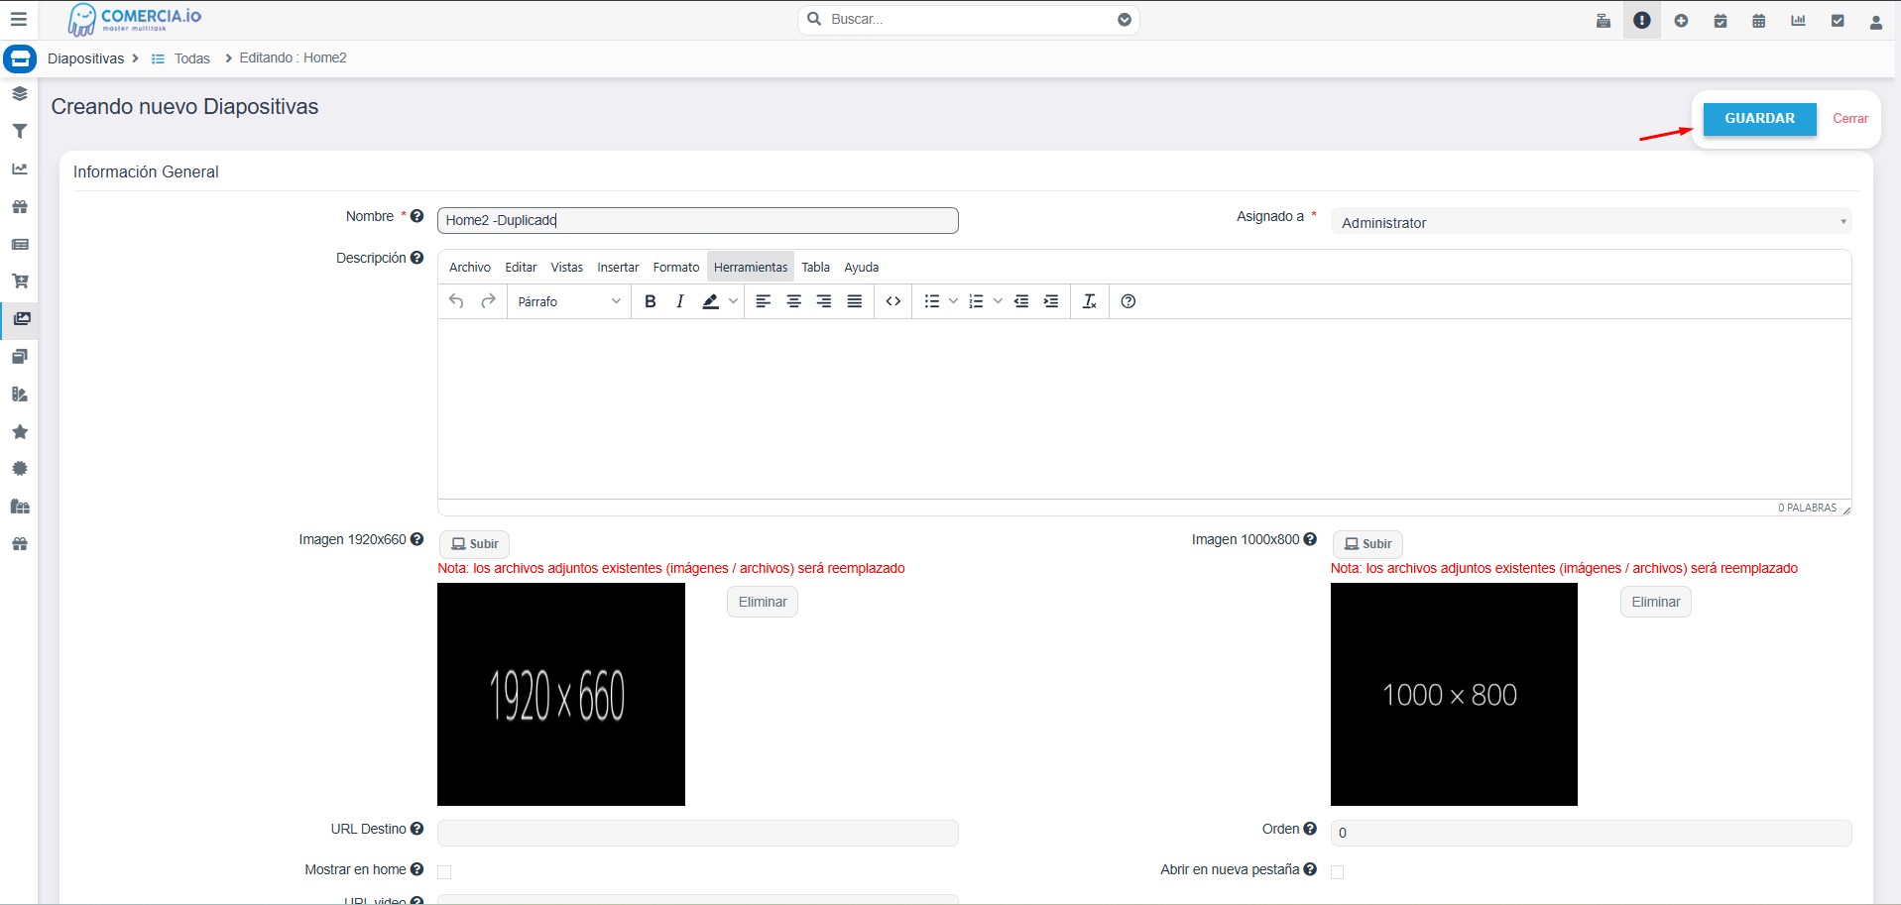This screenshot has height=905, width=1901.
Task: Justify text
Action: pos(855,301)
